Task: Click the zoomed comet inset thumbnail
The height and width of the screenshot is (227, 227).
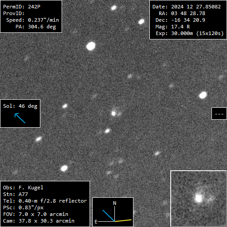Action: pyautogui.click(x=199, y=199)
